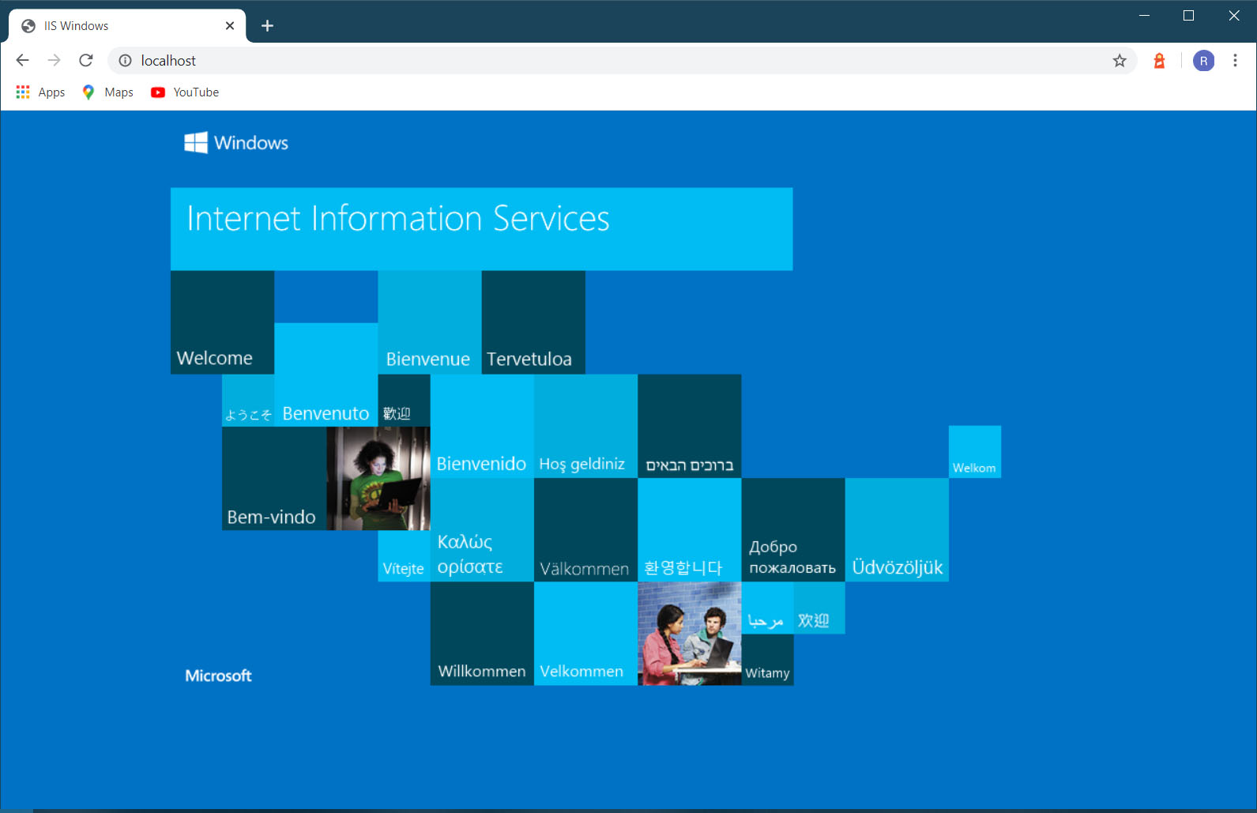Click the Benvenuto tile
The height and width of the screenshot is (813, 1257).
pyautogui.click(x=326, y=375)
